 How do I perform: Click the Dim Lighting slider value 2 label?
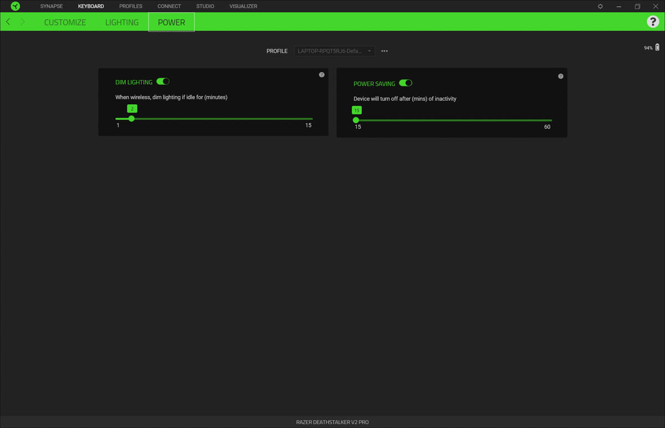132,109
